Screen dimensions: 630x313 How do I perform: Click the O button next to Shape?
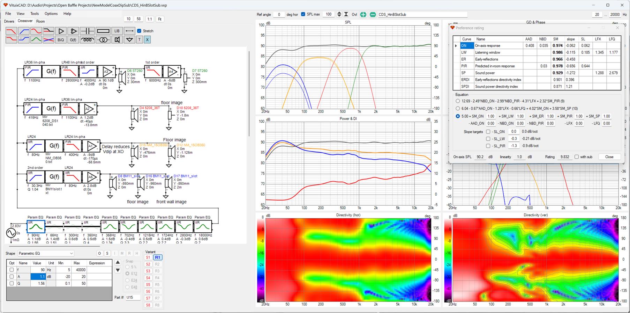point(100,253)
